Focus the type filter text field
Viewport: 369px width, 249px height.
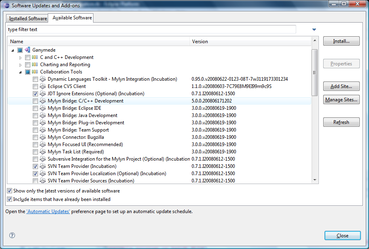(151, 29)
